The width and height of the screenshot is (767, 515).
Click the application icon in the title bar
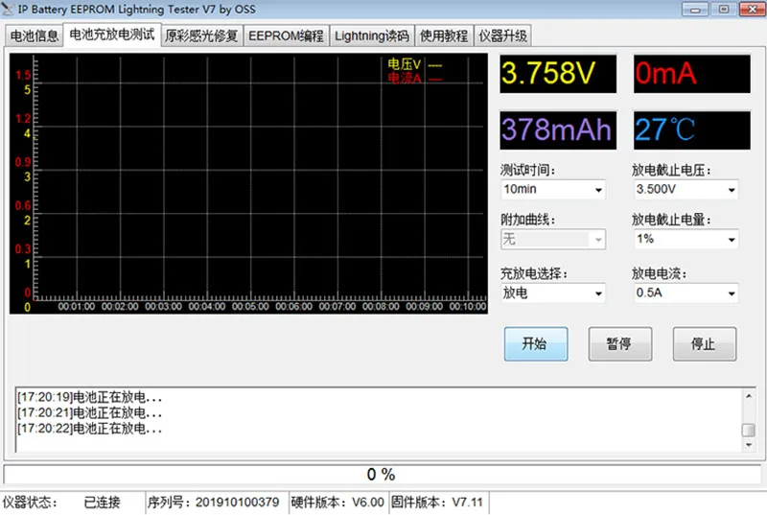click(x=8, y=9)
